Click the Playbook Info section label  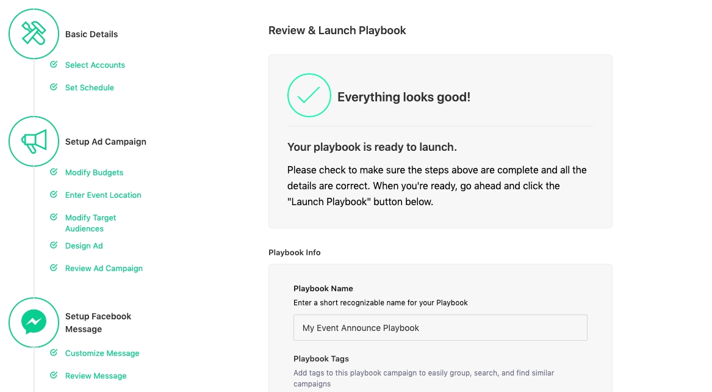(x=294, y=253)
